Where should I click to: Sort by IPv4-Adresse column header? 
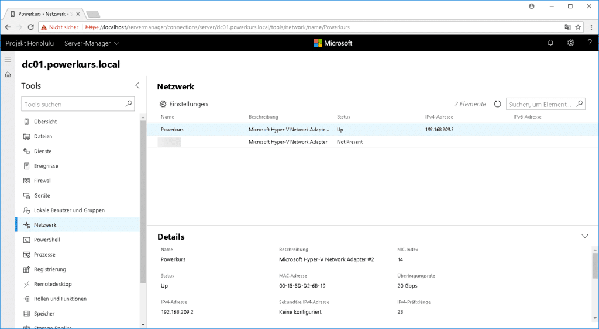pos(439,117)
